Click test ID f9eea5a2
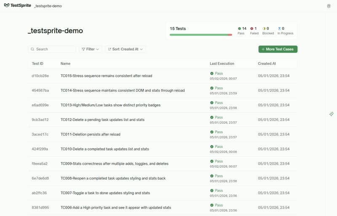337x216 pixels. 40,163
